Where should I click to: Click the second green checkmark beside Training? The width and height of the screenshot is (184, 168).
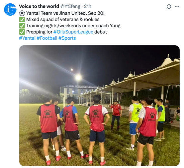[22, 26]
